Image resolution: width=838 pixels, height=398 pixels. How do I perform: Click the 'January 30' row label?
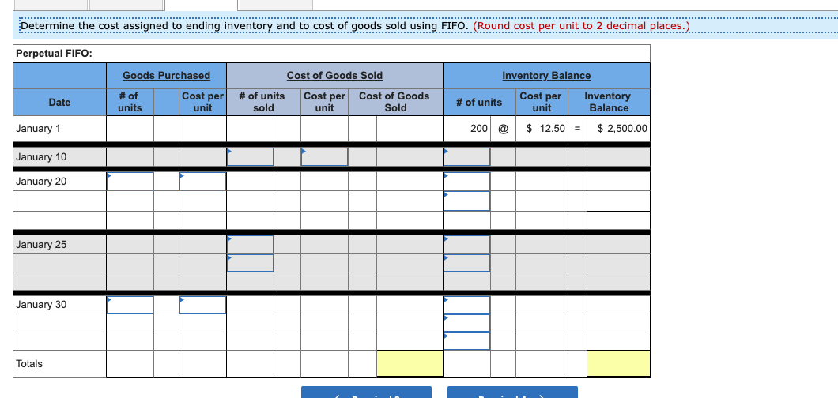(41, 305)
